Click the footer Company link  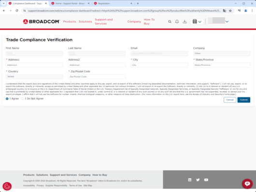[85, 175]
